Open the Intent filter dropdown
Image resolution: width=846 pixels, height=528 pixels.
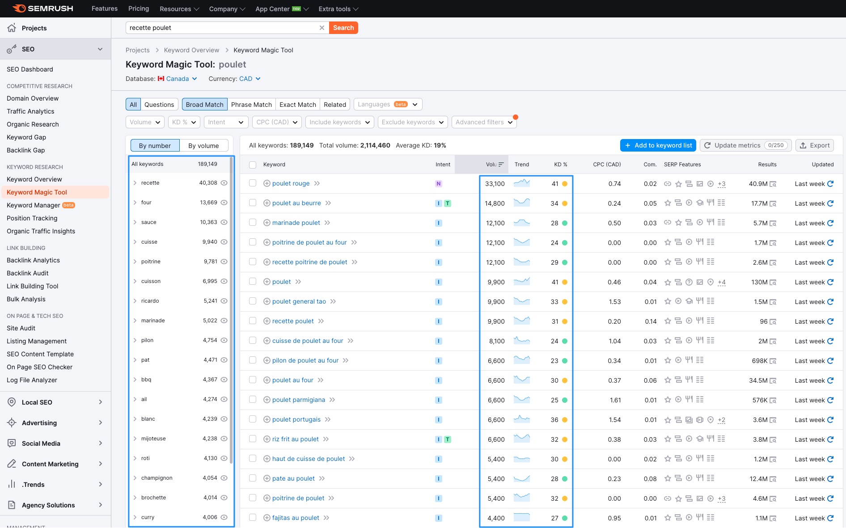pos(226,122)
